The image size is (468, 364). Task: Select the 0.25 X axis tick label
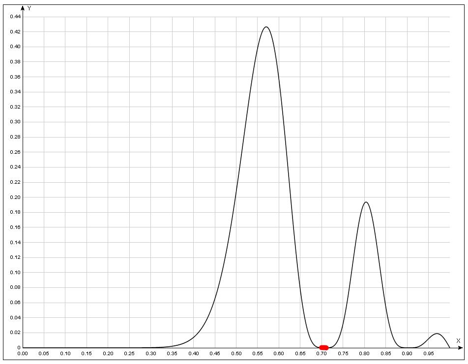pos(130,353)
